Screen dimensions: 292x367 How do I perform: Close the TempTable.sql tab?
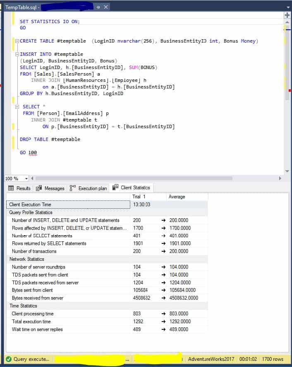pos(106,7)
